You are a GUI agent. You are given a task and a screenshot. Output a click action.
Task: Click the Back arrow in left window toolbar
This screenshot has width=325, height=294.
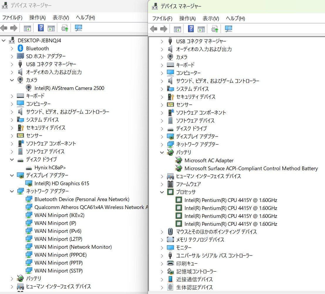[4, 28]
